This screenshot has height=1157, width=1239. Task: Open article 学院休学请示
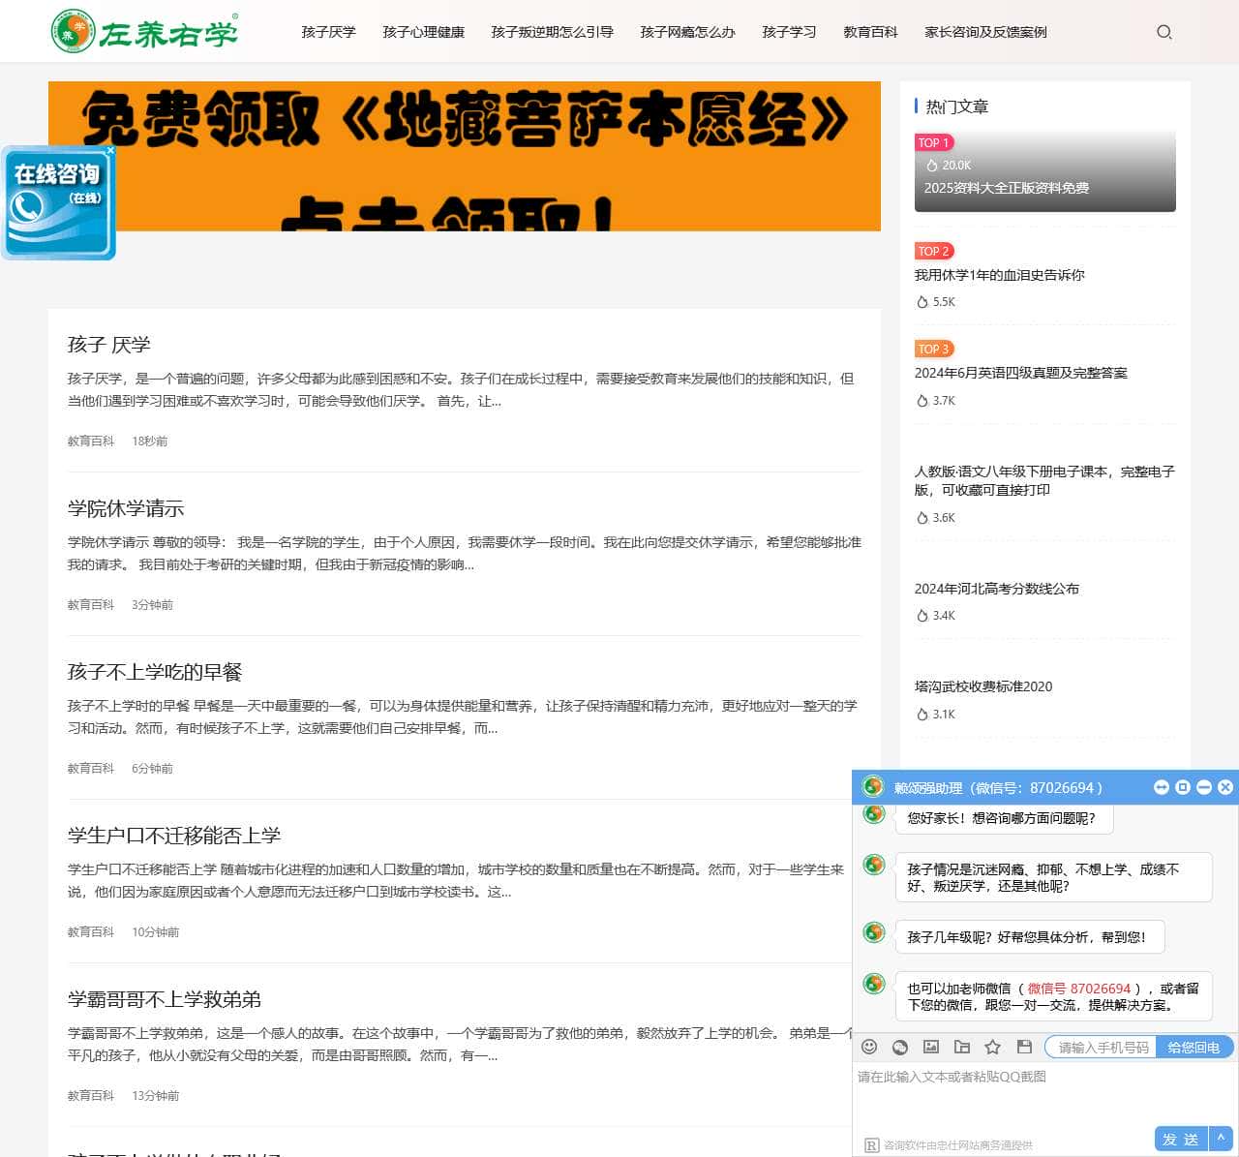[x=126, y=508]
